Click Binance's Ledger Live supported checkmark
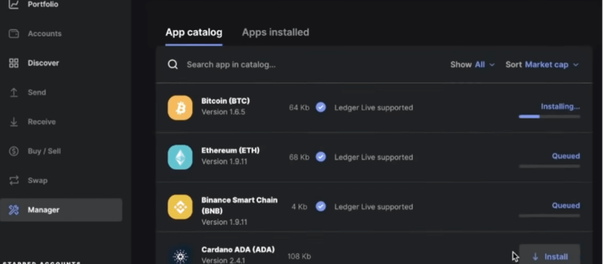This screenshot has height=264, width=603. click(x=320, y=206)
